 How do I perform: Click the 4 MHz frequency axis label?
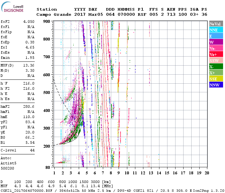79,173
